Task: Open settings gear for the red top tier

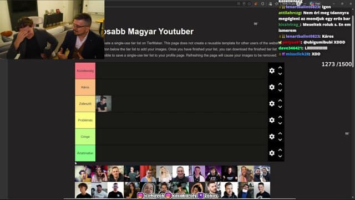Action: 272,71
